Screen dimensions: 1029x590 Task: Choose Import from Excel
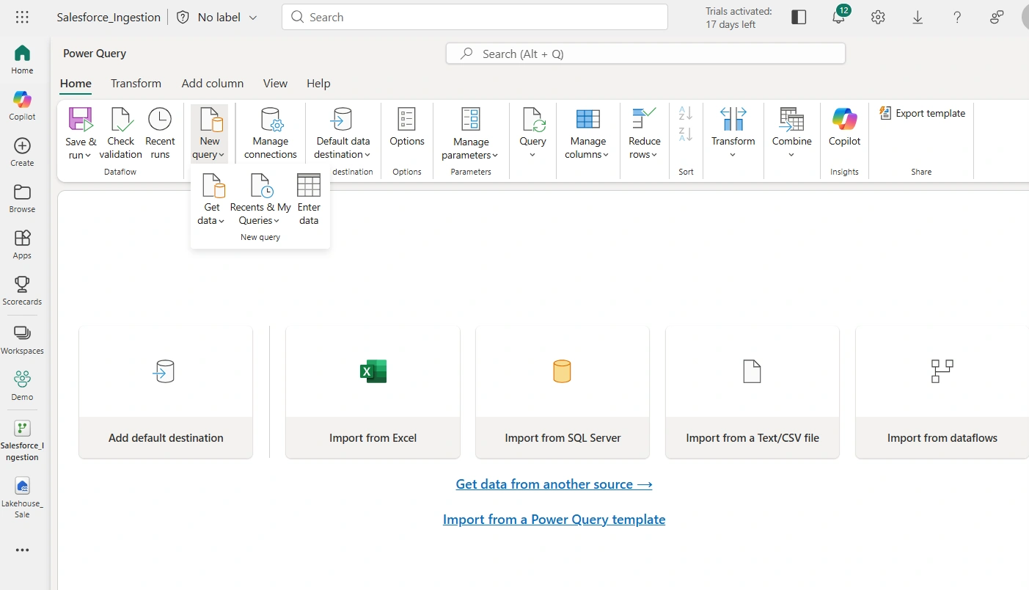pyautogui.click(x=373, y=393)
